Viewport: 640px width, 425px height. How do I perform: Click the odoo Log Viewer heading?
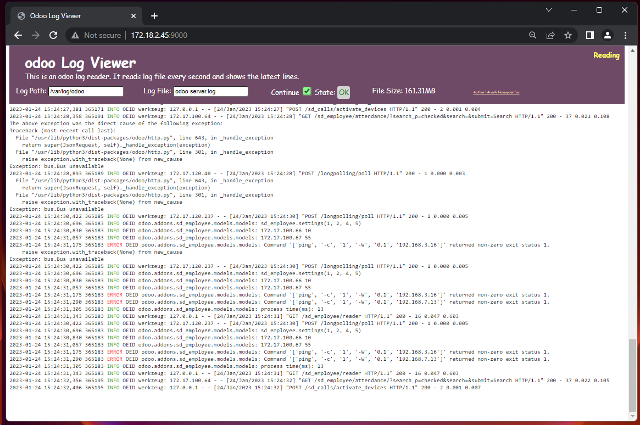[x=80, y=63]
